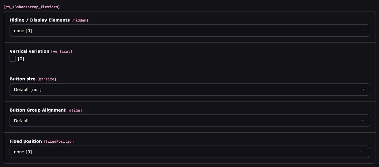Click the [tx_t3sbootstrap_flexform] field name tag

(x=32, y=7)
